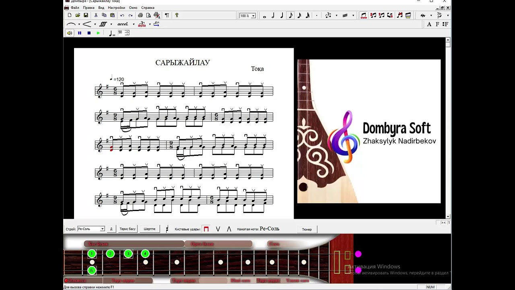515x290 pixels.
Task: Save score using floppy disk icon
Action: [86, 15]
